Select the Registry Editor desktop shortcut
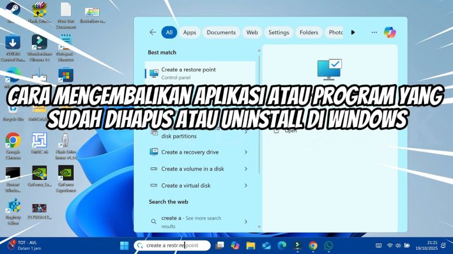This screenshot has height=254, width=453. pyautogui.click(x=13, y=212)
